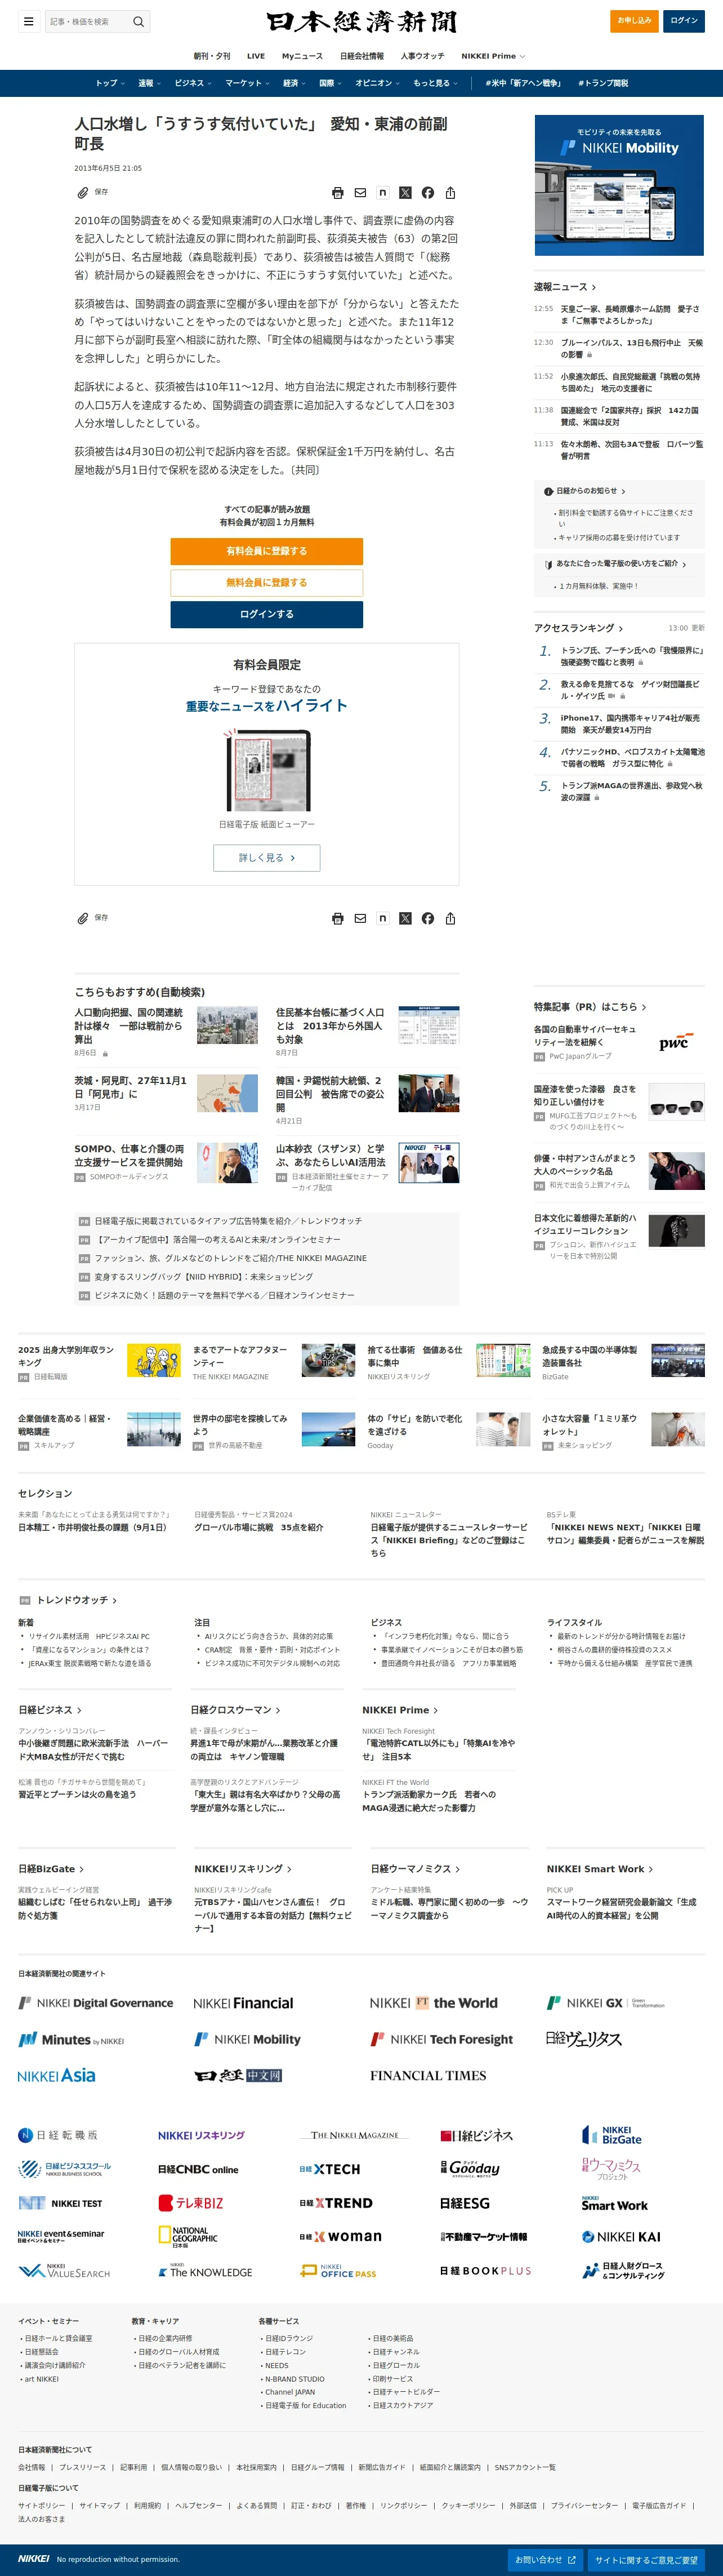Open NIKKEI Digital Governance logo link

[x=96, y=2003]
